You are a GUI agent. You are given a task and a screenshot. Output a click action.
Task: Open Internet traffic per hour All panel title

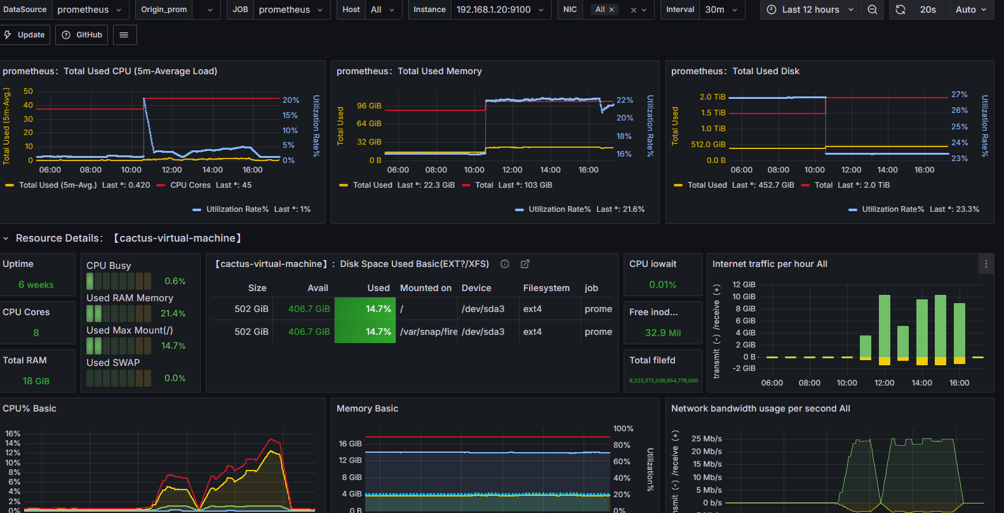pyautogui.click(x=770, y=264)
